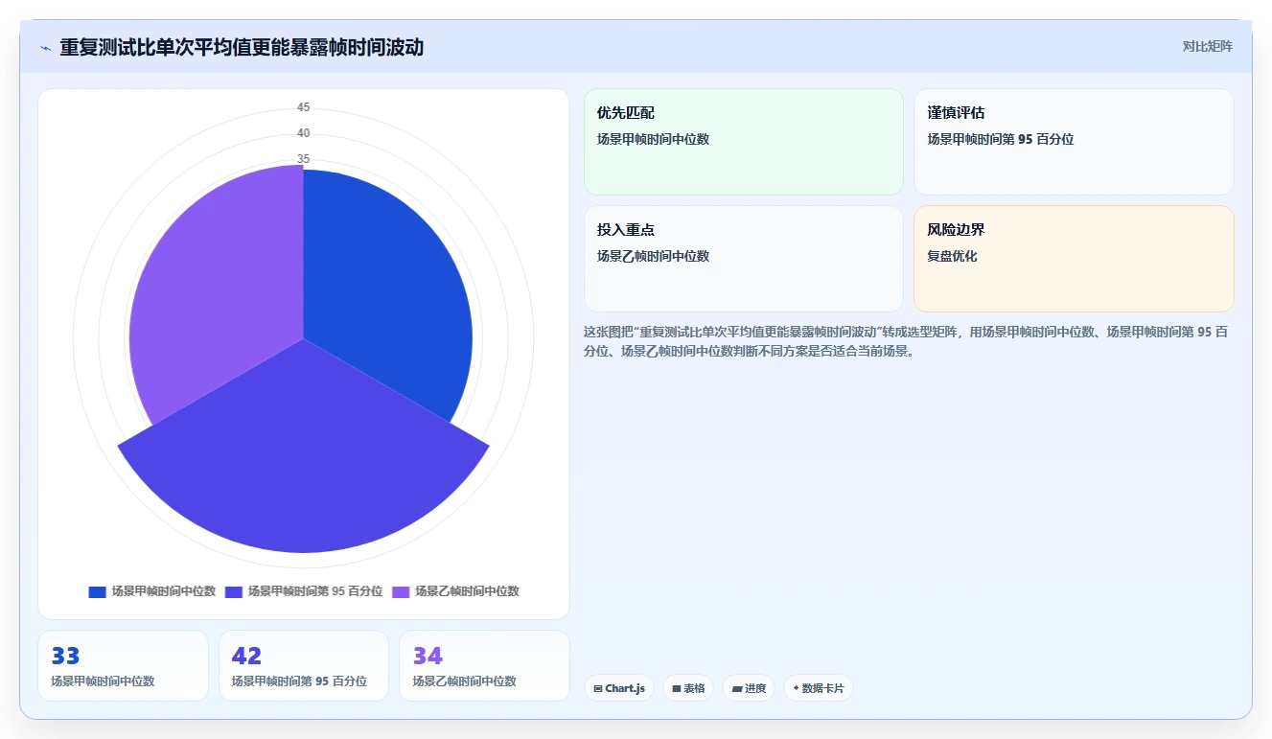The height and width of the screenshot is (739, 1272).
Task: Open the 风险边界 card
Action: 1074,259
